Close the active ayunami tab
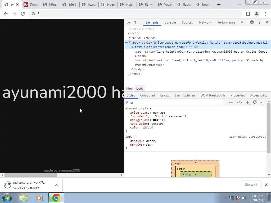This screenshot has width=271, height=203. [x=17, y=4]
